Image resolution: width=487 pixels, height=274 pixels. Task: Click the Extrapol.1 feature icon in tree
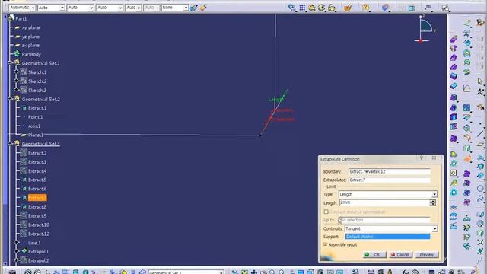pyautogui.click(x=24, y=251)
